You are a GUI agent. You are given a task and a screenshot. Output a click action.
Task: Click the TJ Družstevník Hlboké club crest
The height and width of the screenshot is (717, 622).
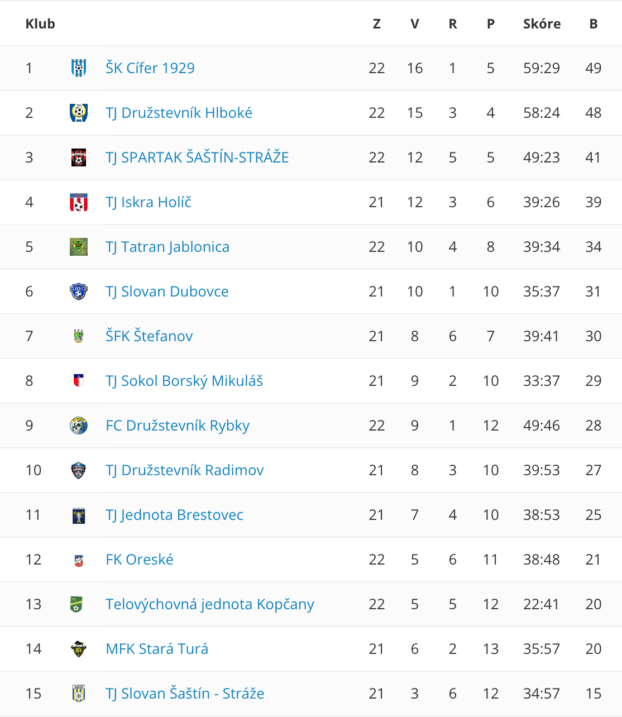[79, 113]
